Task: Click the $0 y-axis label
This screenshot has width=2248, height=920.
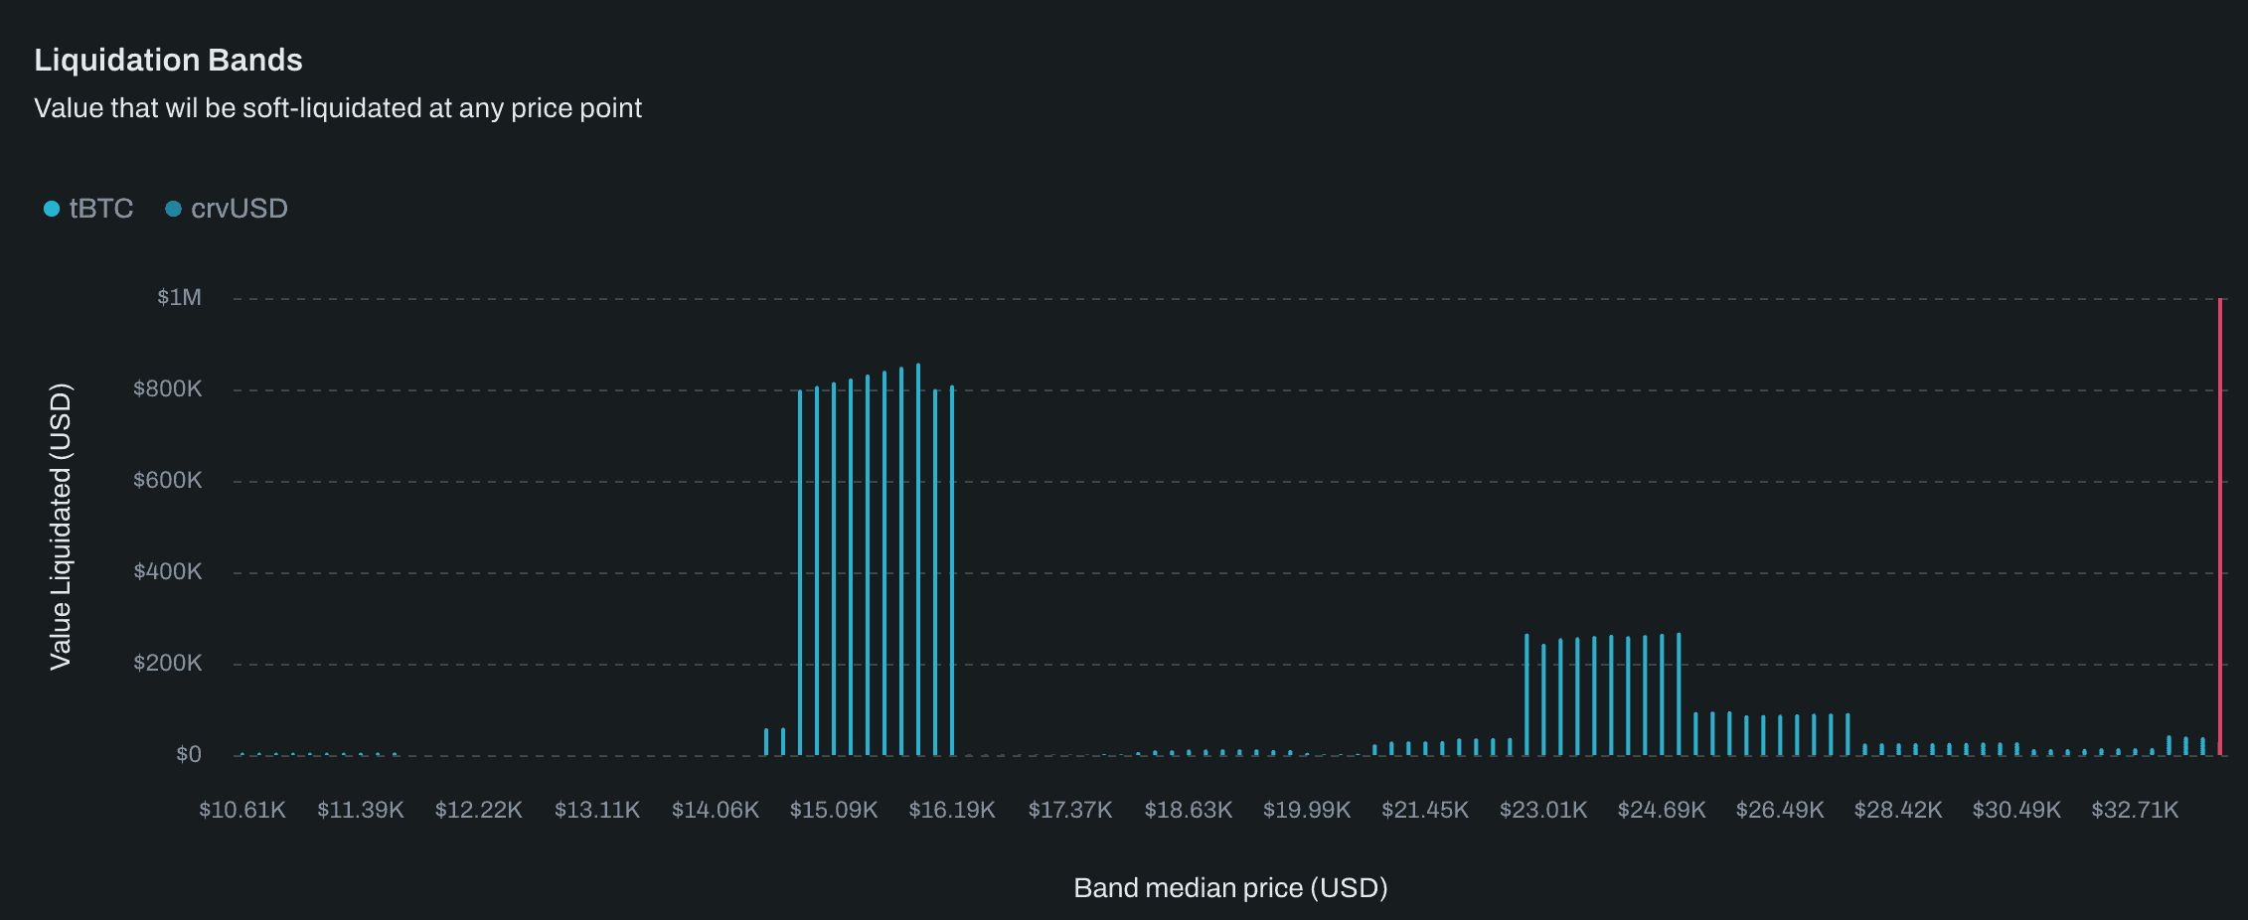Action: click(x=188, y=755)
